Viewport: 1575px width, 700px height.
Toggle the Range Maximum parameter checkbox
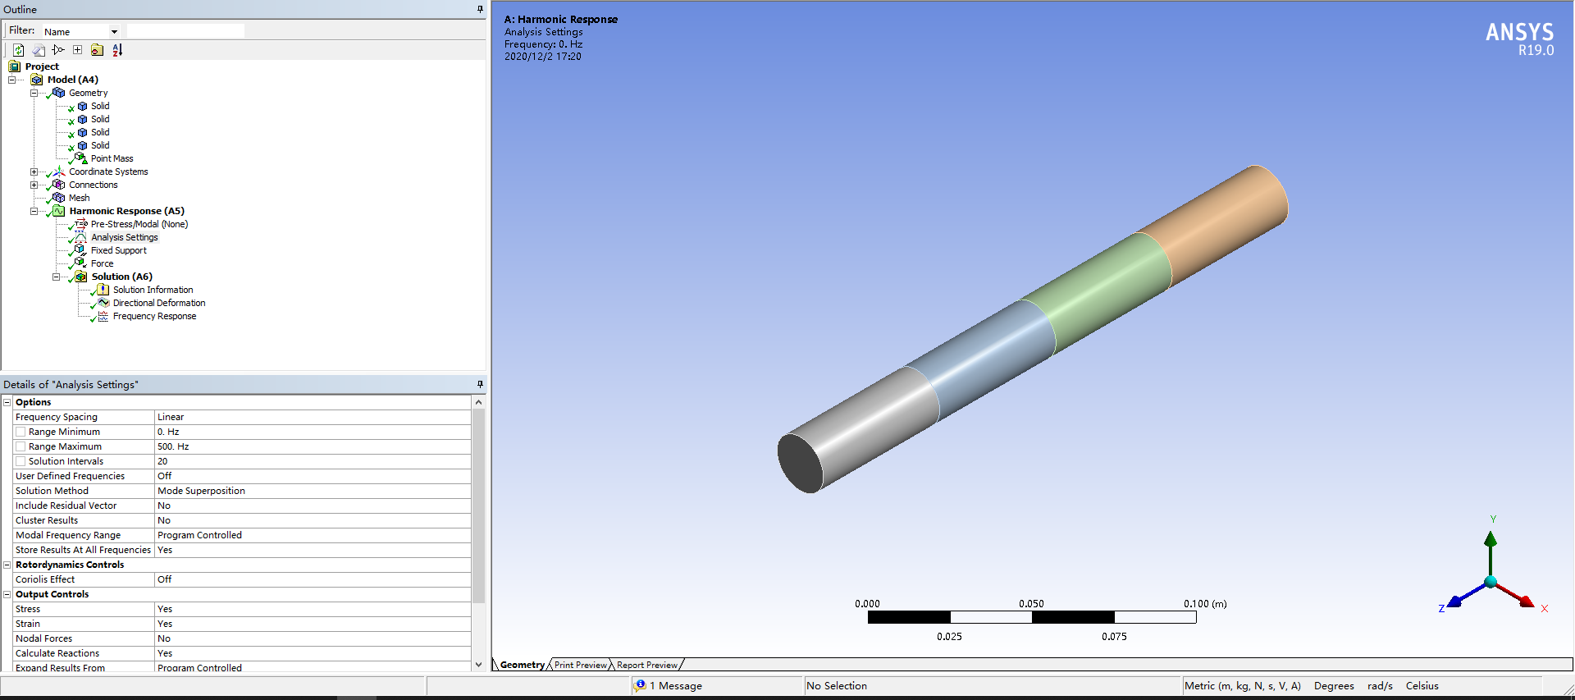[x=21, y=446]
